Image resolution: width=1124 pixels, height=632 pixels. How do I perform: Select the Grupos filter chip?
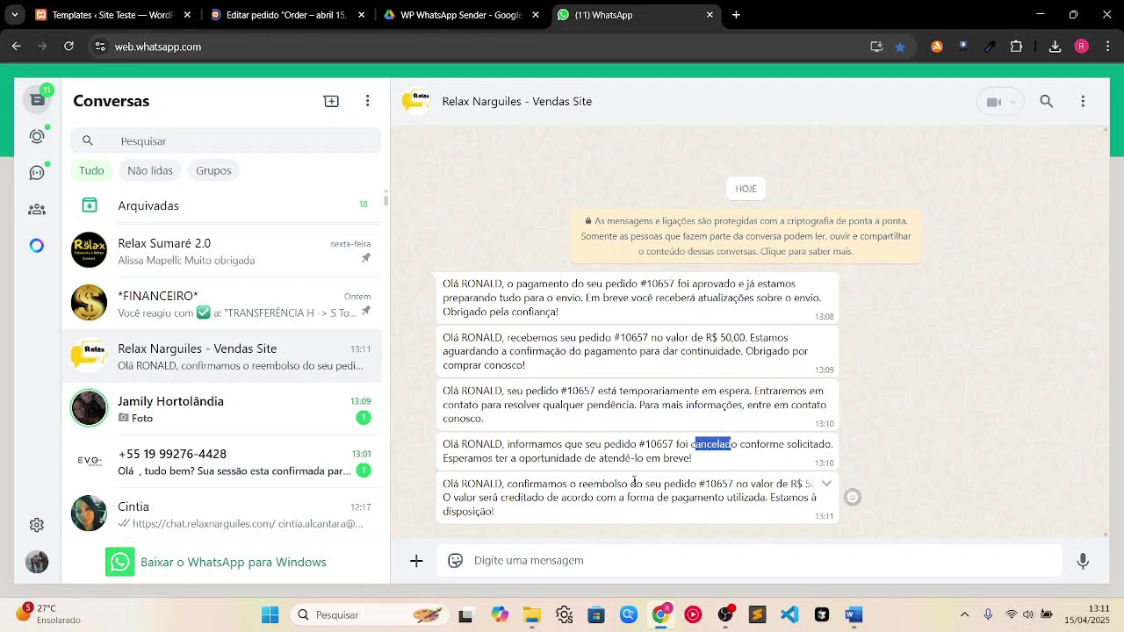click(x=213, y=170)
